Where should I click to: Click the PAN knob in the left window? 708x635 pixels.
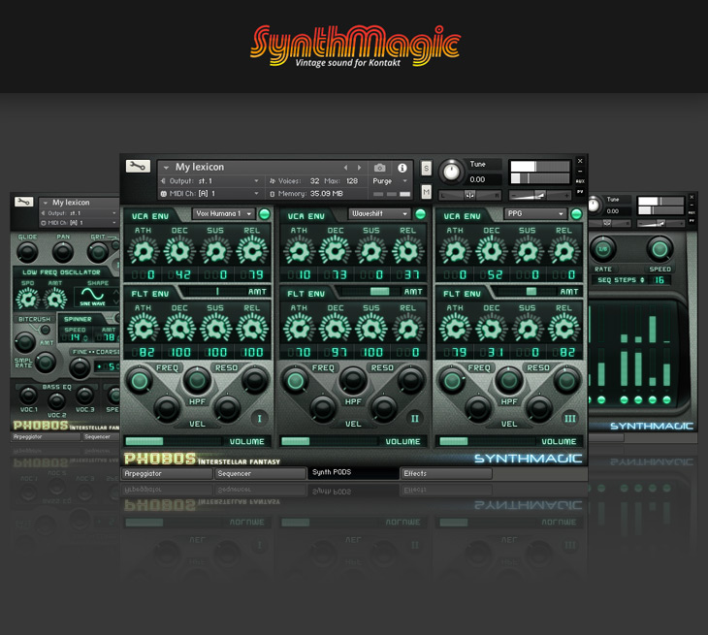pyautogui.click(x=63, y=252)
